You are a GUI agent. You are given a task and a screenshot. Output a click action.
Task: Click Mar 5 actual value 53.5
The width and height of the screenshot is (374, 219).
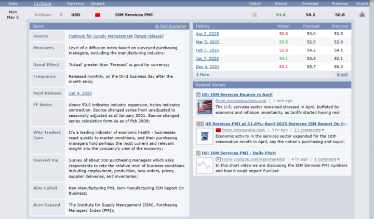pyautogui.click(x=284, y=42)
